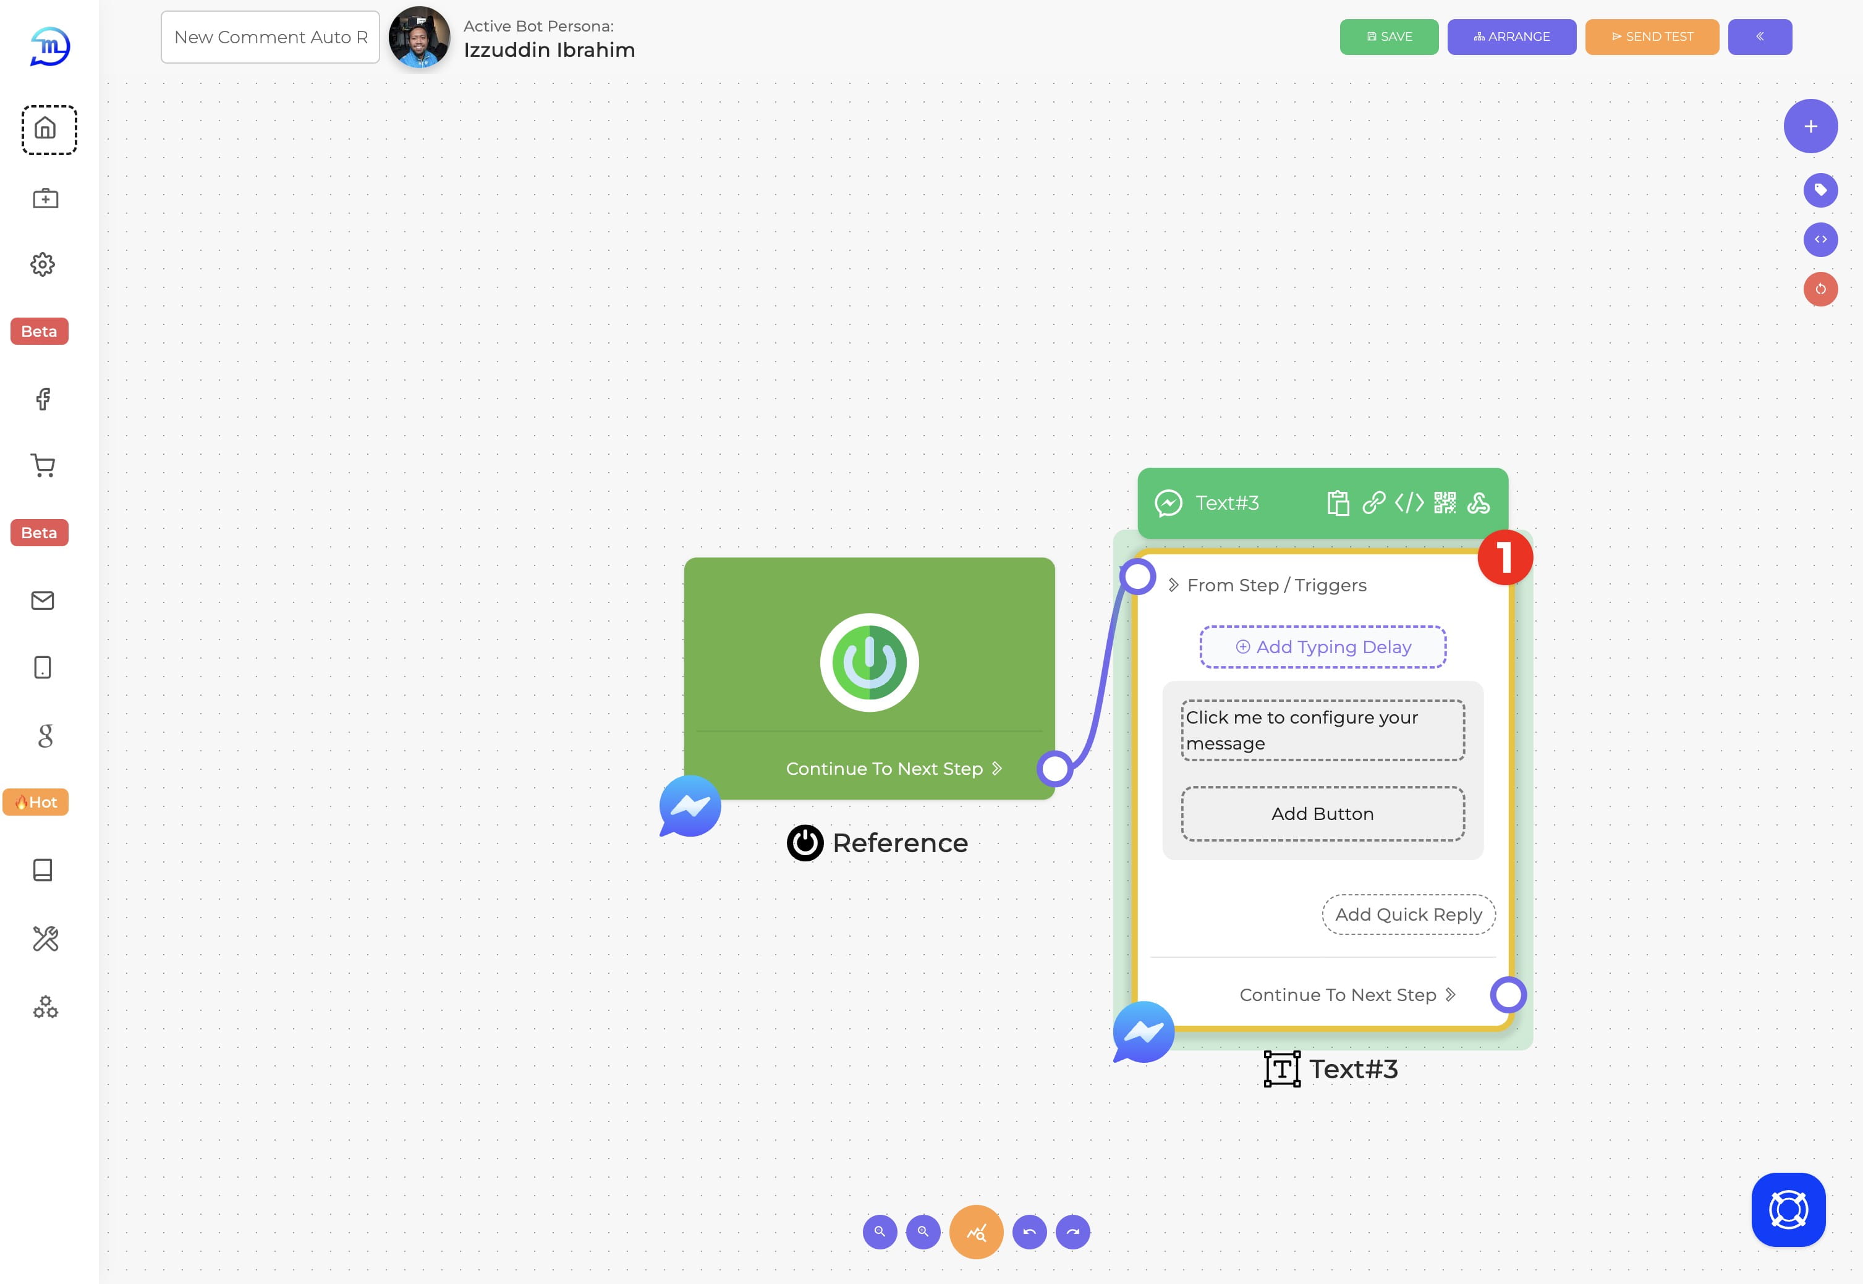Click the link icon on Text#3 node
The image size is (1863, 1284).
pyautogui.click(x=1370, y=502)
